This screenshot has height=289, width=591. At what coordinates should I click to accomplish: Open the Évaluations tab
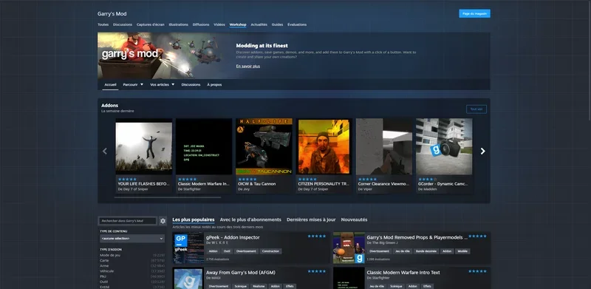[297, 24]
